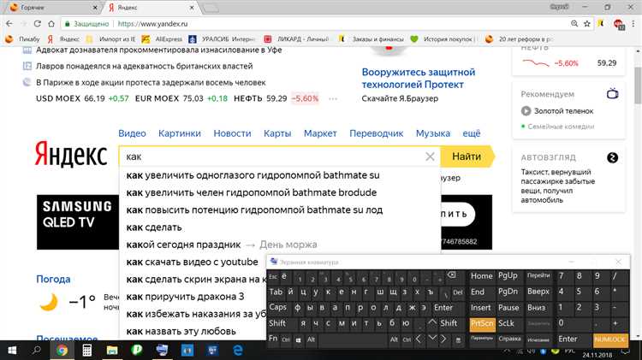Click PrtScn key on on-screen keyboard
This screenshot has height=360, width=642.
(x=482, y=323)
